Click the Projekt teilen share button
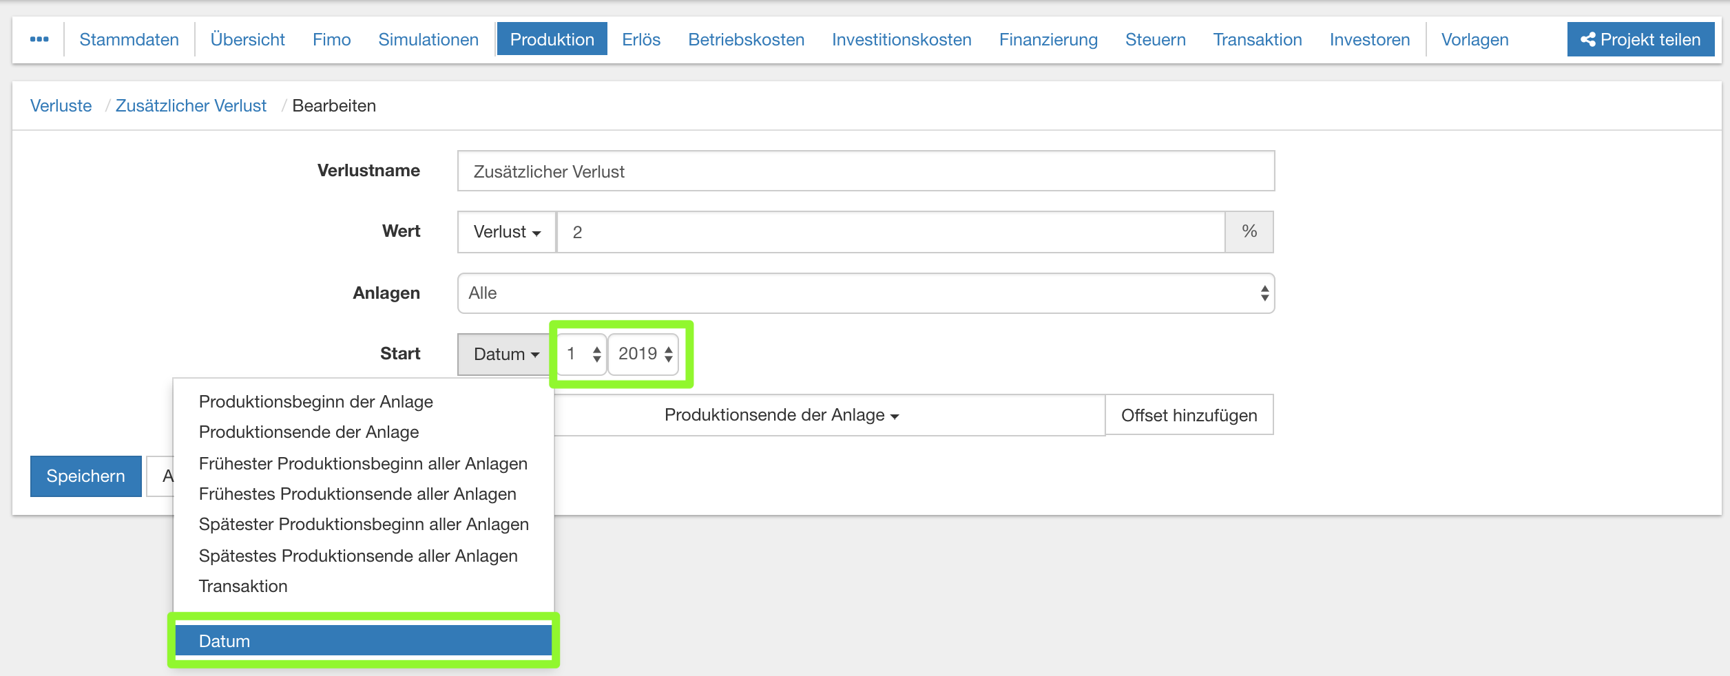The height and width of the screenshot is (676, 1730). coord(1640,39)
